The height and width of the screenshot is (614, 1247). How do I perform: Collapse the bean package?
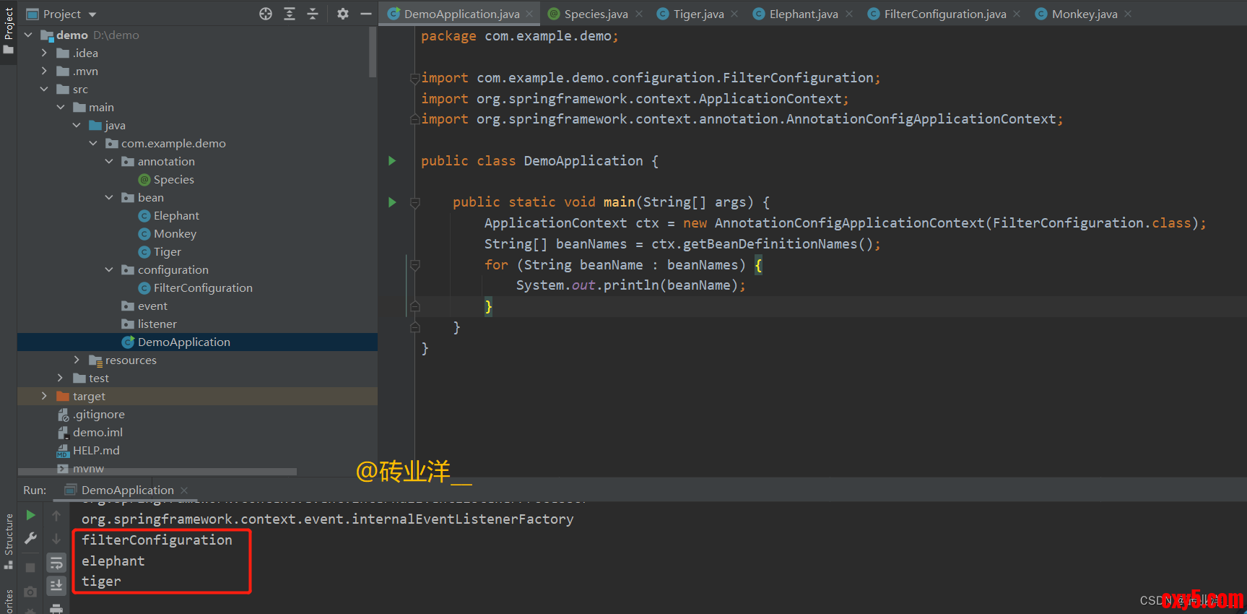coord(109,197)
